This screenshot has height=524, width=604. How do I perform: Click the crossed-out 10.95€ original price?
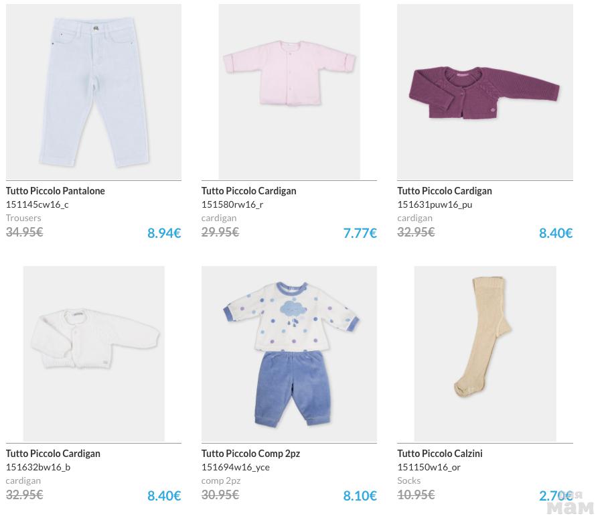click(x=416, y=495)
